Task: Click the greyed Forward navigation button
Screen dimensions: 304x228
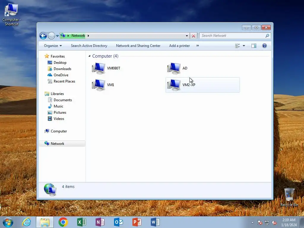Action: coord(51,36)
